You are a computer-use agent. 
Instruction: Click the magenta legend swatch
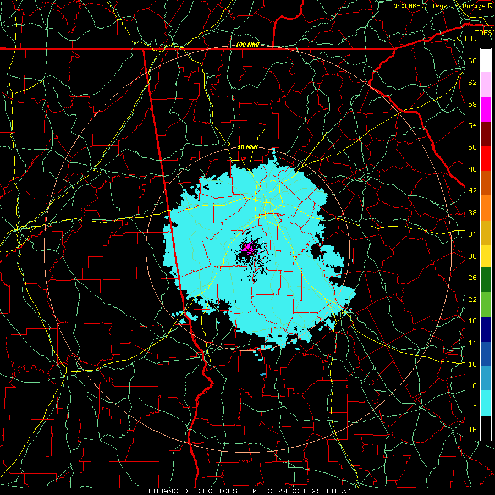point(486,109)
